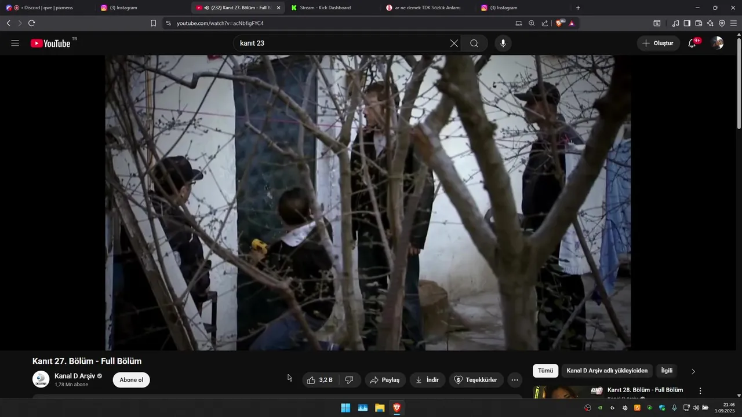Open browser main menu
The height and width of the screenshot is (417, 742).
coord(734,23)
